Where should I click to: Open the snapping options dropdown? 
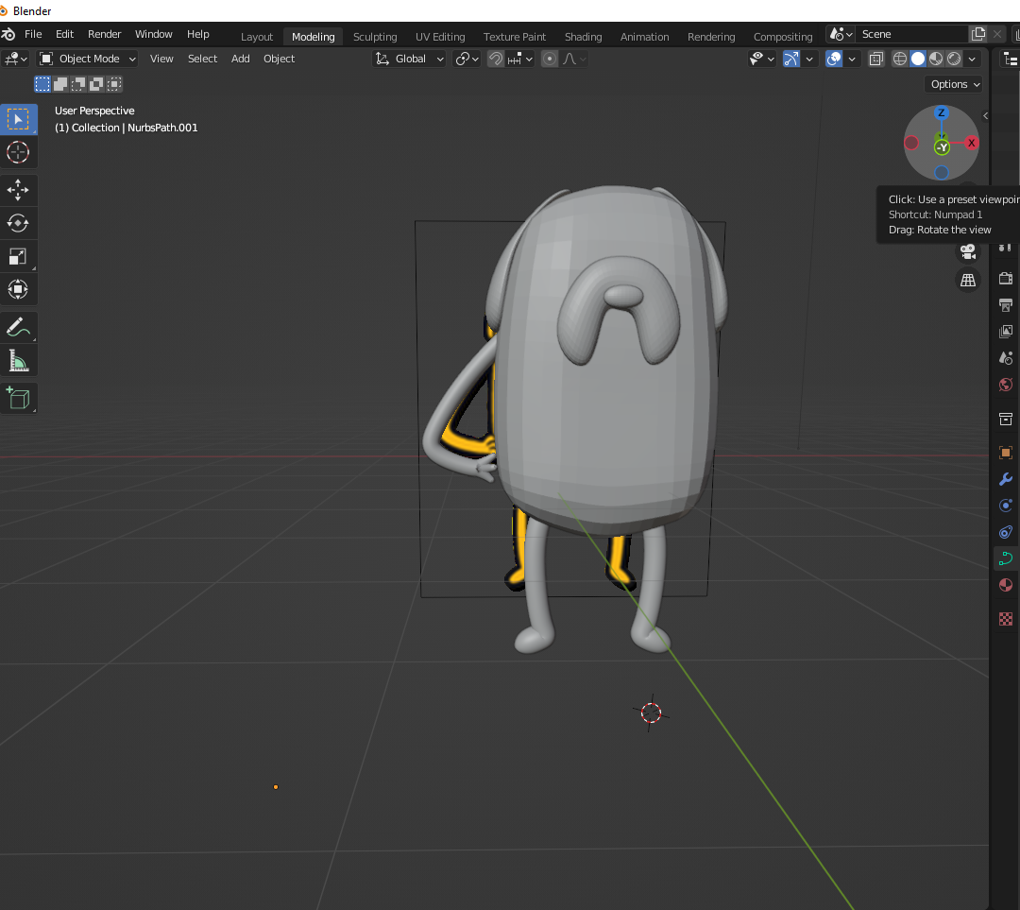pos(520,59)
